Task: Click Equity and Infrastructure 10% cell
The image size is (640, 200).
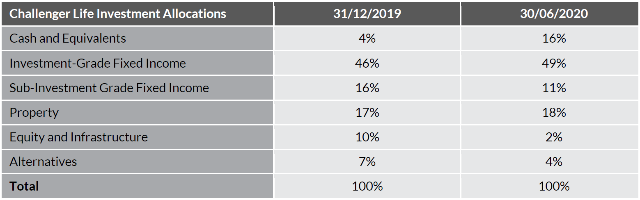Action: click(367, 137)
